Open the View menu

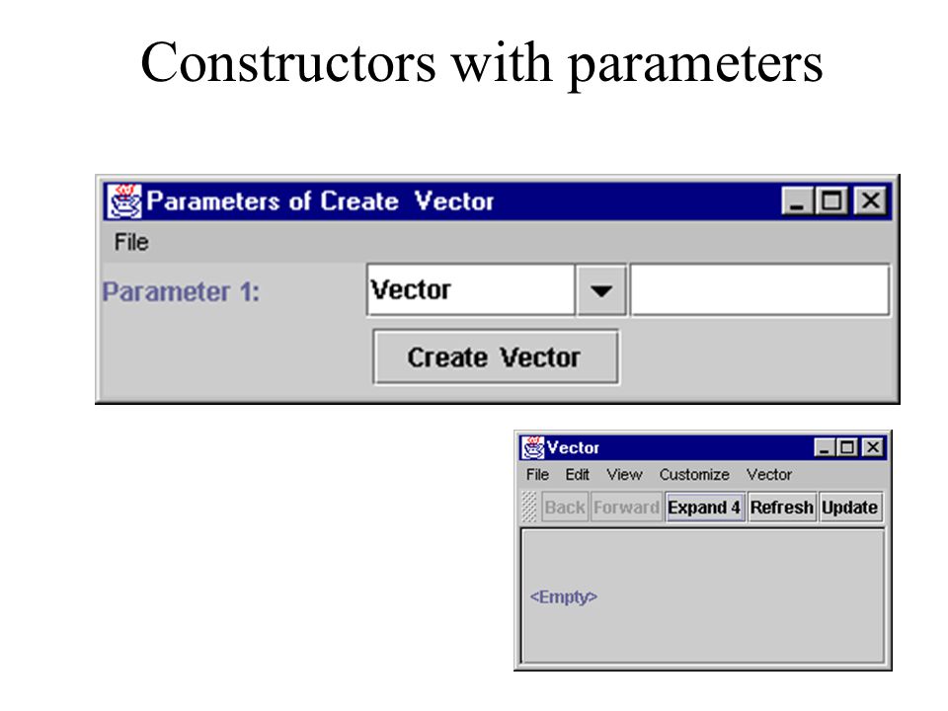[x=624, y=475]
